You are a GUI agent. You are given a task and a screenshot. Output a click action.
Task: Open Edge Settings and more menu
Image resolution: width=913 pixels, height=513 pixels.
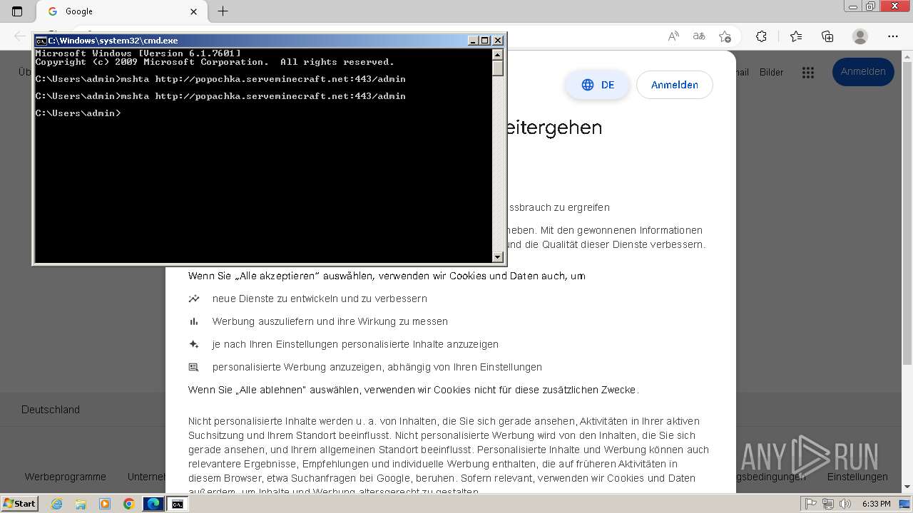[893, 36]
